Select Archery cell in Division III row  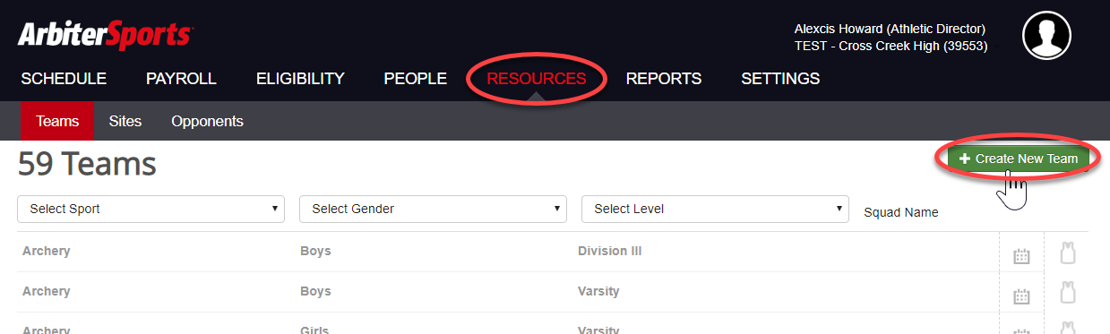[x=47, y=251]
